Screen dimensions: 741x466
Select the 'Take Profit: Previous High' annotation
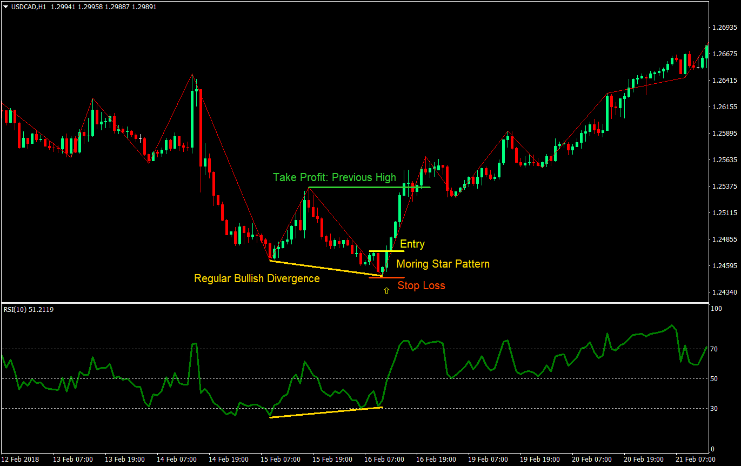click(x=335, y=177)
